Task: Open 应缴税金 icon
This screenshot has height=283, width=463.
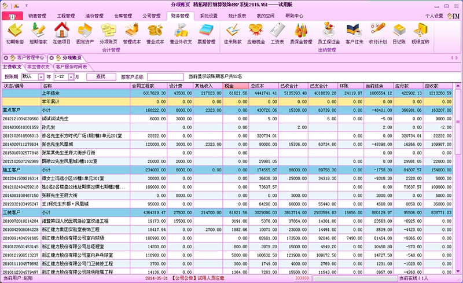Action: tap(256, 34)
